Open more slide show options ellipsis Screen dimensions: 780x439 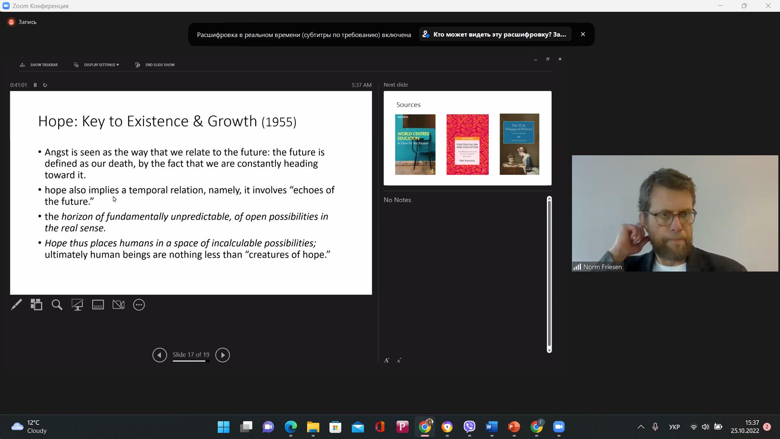tap(139, 305)
